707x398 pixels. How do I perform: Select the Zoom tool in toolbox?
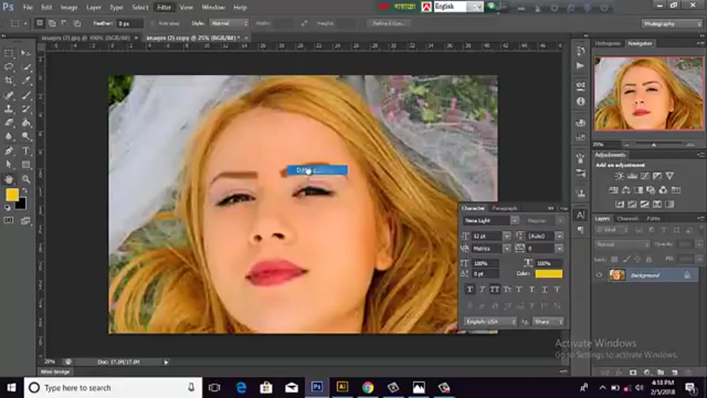coord(26,179)
